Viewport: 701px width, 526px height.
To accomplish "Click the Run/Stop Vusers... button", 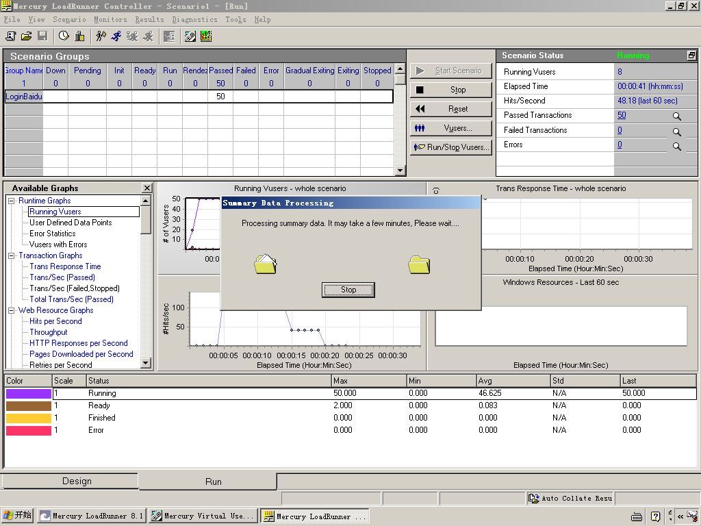I will [450, 147].
